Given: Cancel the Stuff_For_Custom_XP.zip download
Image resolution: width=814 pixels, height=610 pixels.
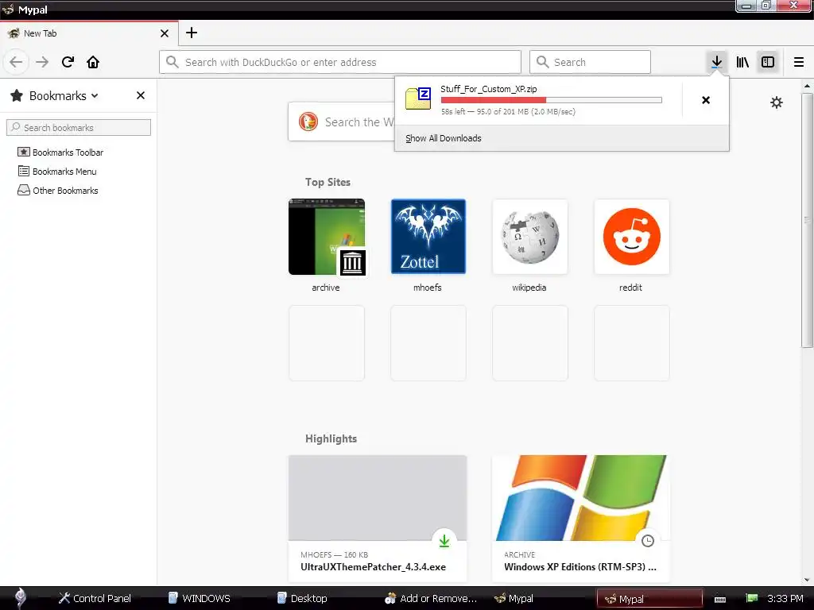Looking at the screenshot, I should pos(706,100).
